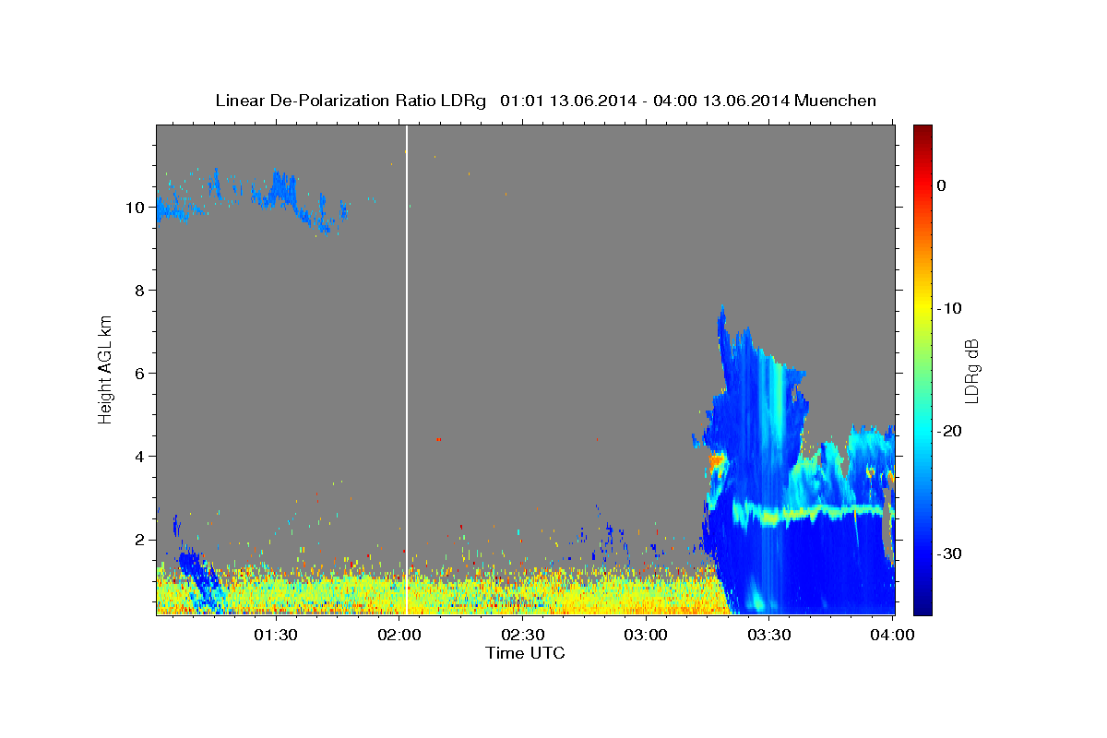
Task: Click the '01:30' time axis label
Action: [275, 634]
